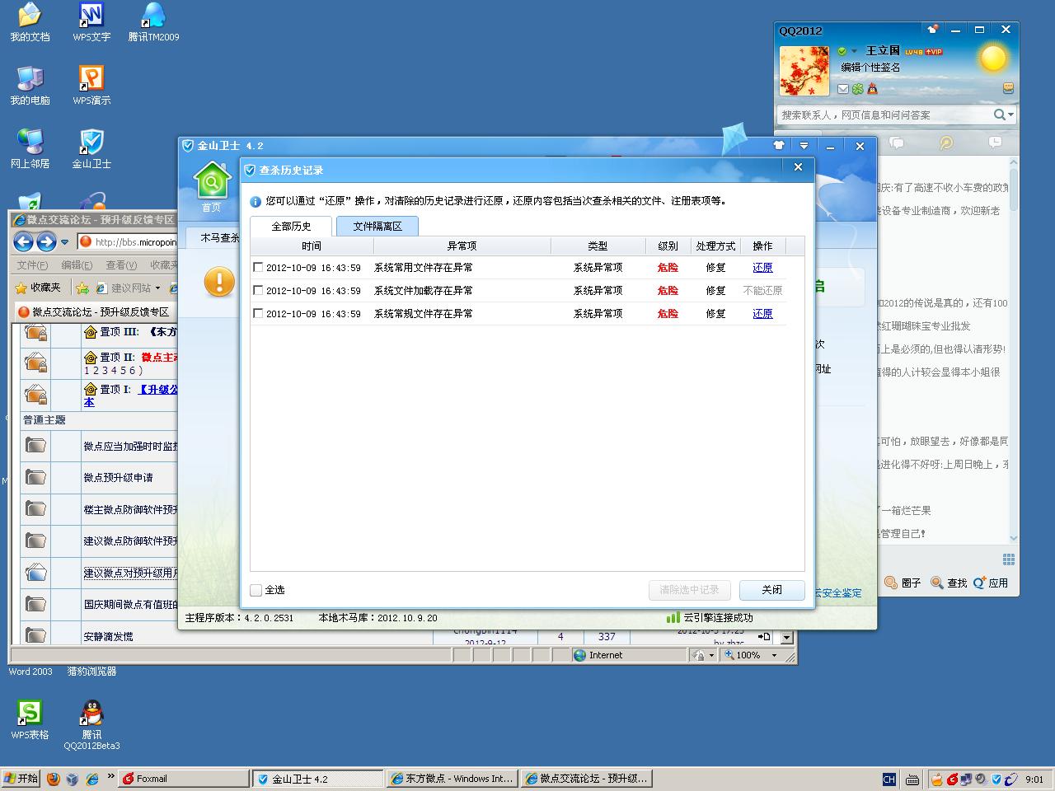This screenshot has height=791, width=1055.
Task: Open 网上邻居 desktop icon
Action: 30,149
